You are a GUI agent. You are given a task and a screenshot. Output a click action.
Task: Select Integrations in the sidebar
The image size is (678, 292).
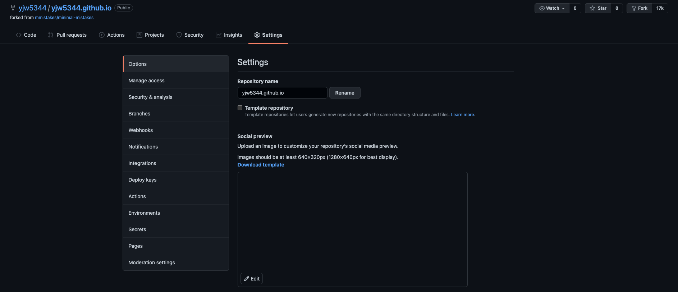176,163
